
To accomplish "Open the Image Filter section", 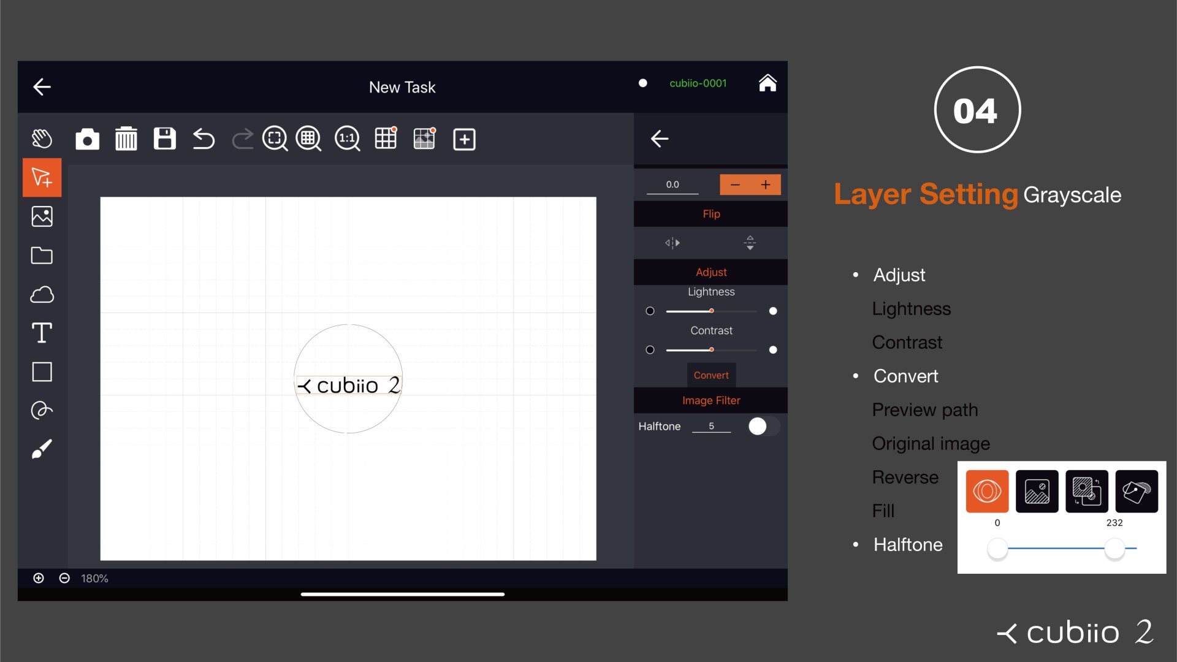I will pos(710,400).
